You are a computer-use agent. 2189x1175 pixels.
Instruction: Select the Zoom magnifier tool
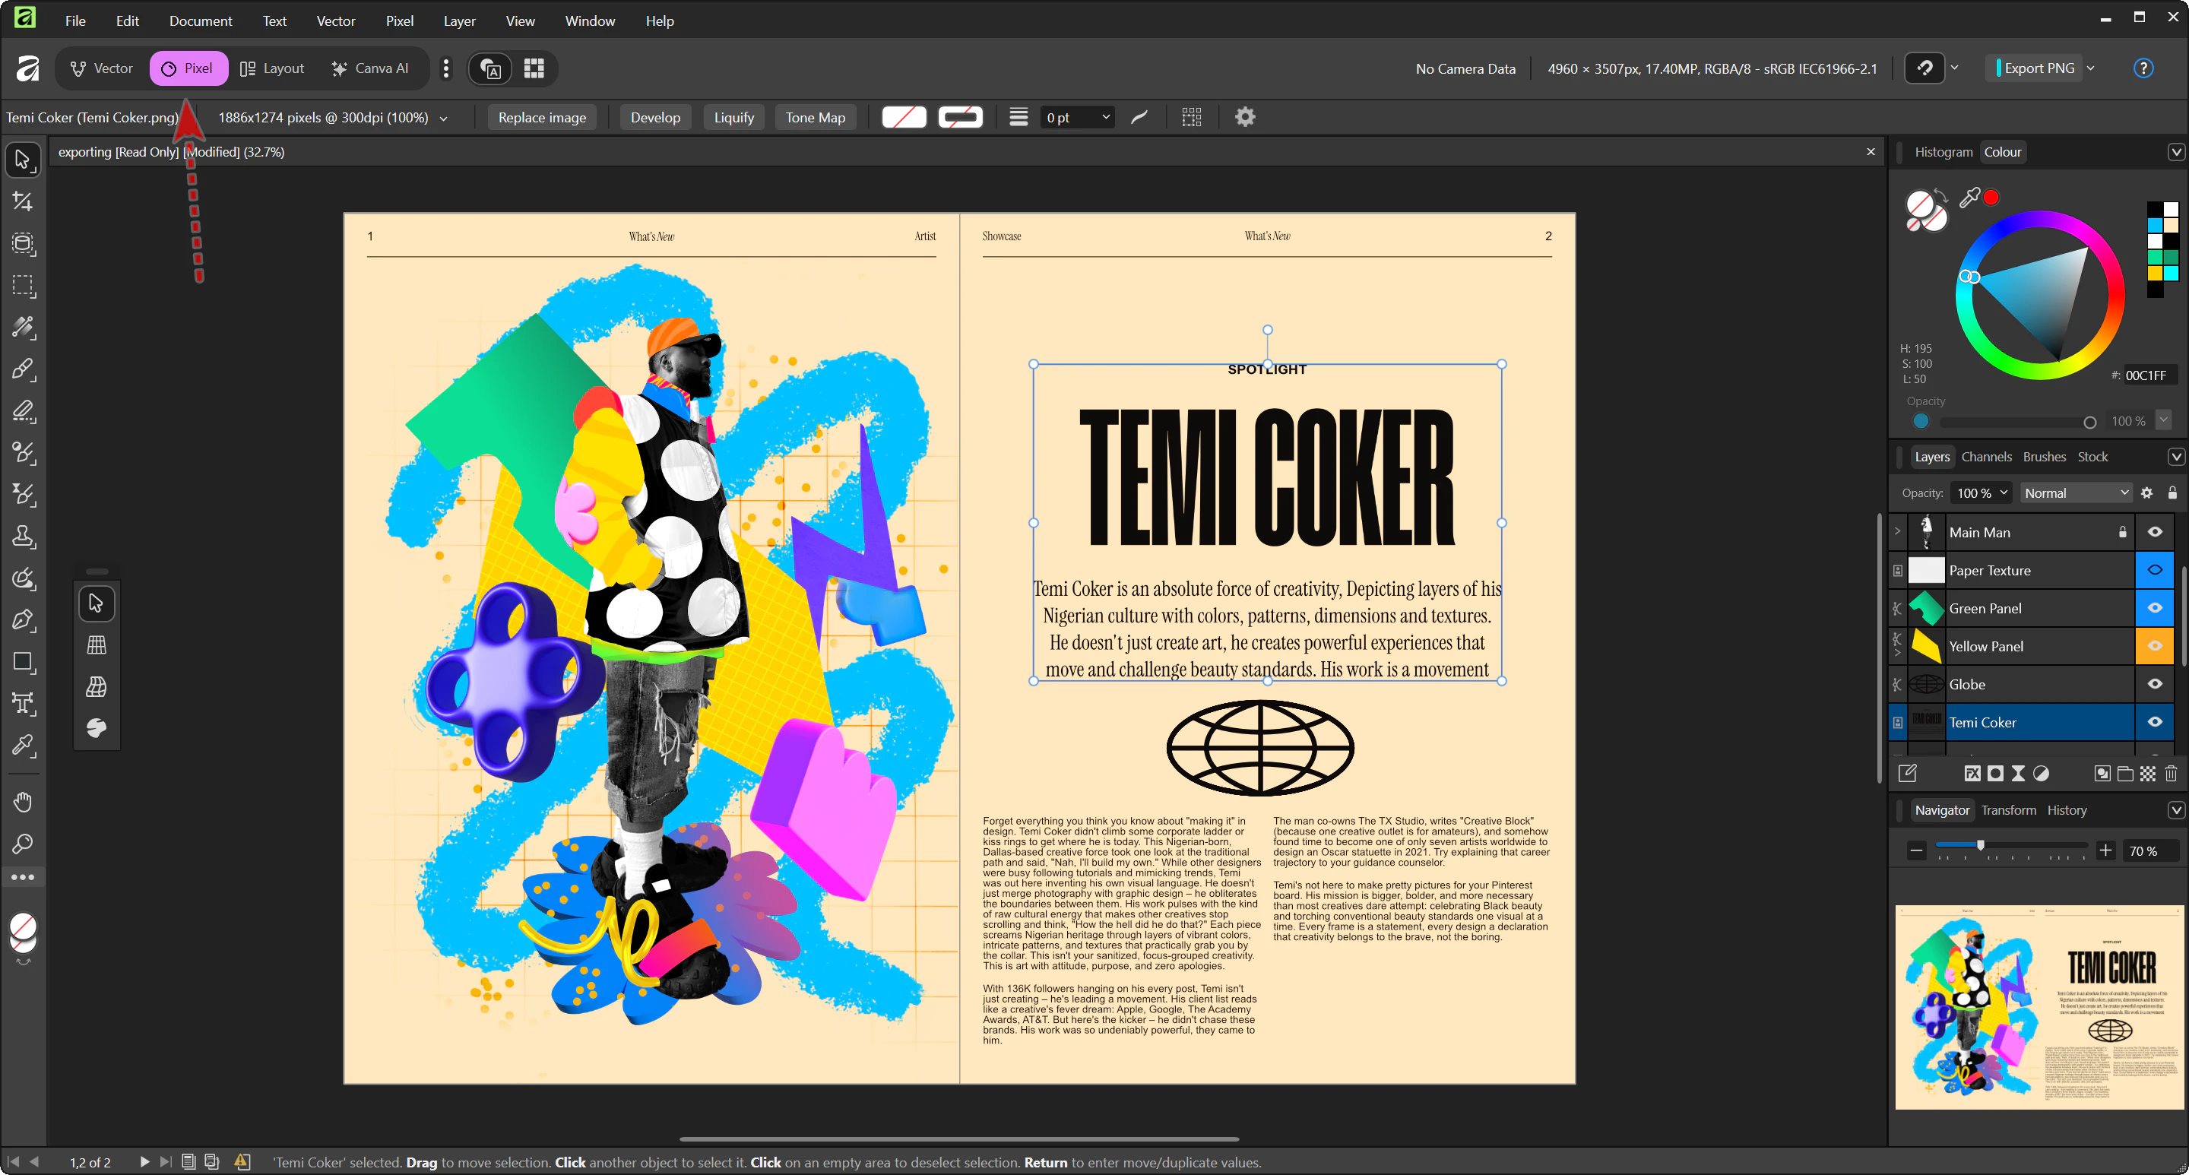coord(23,844)
